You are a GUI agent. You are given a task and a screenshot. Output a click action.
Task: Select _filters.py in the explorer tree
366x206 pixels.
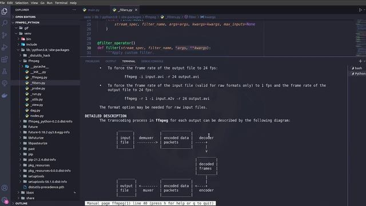(46, 83)
